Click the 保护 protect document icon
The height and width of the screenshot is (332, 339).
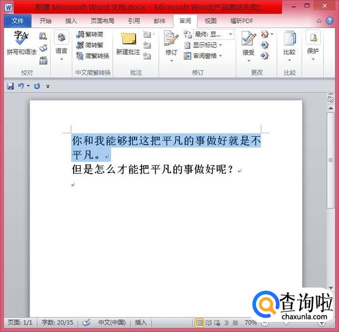point(313,38)
